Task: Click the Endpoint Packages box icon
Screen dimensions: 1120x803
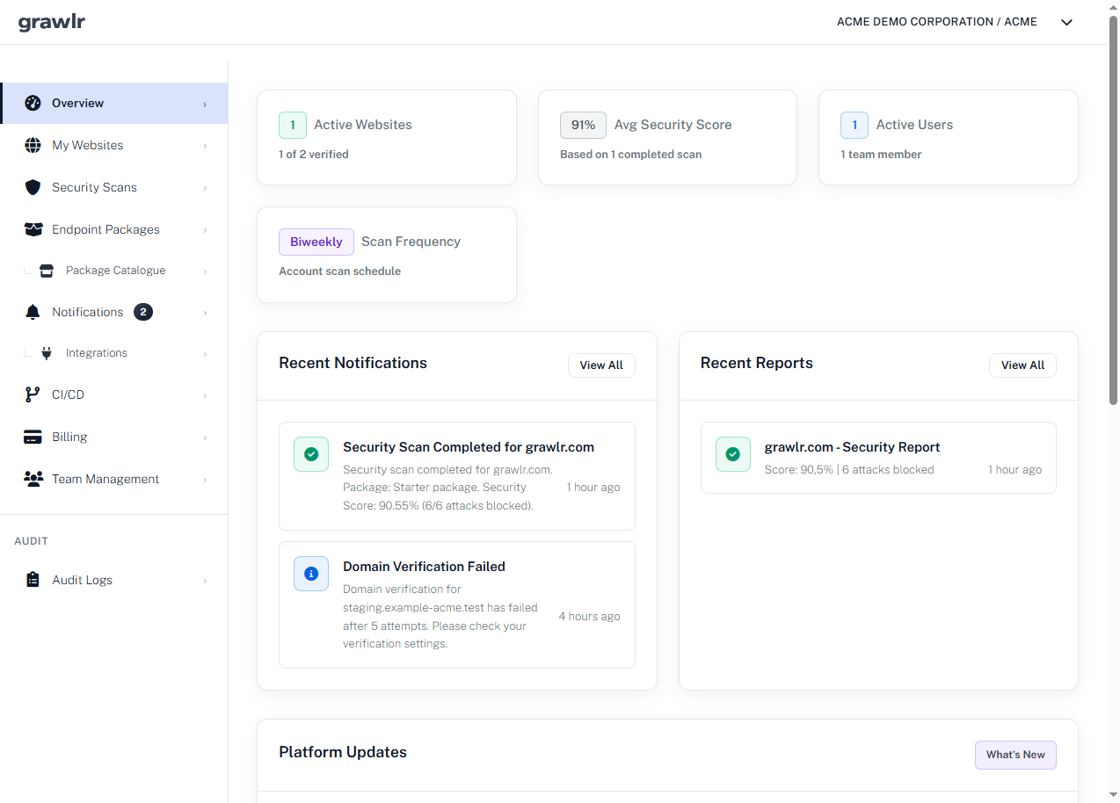Action: pos(33,229)
